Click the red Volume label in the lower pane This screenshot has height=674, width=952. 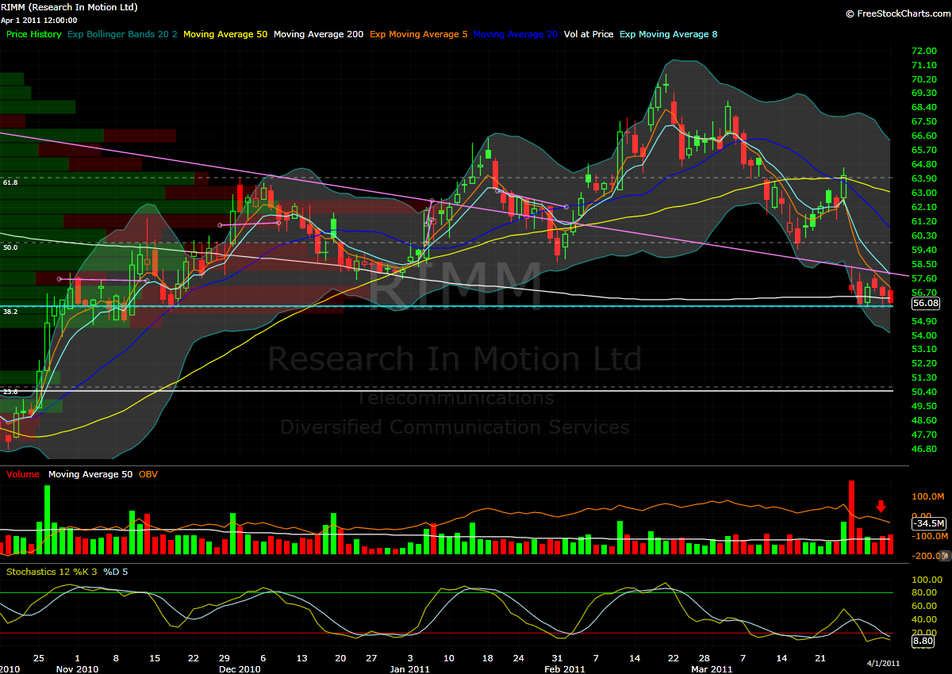24,474
